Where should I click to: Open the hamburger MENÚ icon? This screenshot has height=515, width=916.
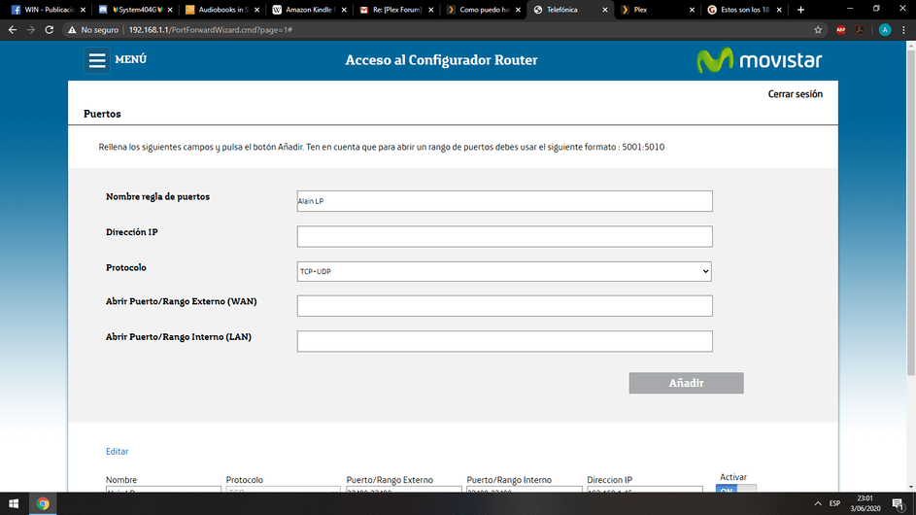point(97,59)
